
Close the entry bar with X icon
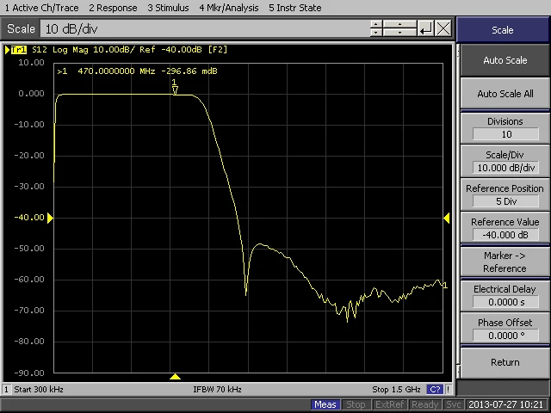pyautogui.click(x=443, y=28)
